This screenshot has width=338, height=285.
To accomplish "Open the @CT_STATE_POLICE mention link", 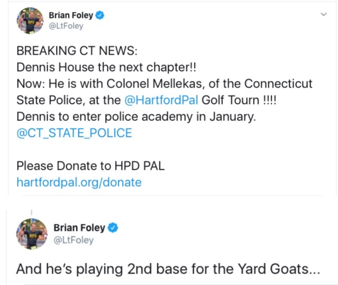I will click(x=74, y=132).
